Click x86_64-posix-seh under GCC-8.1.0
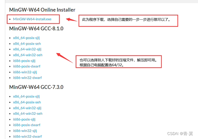This screenshot has height=139, width=198. (27, 44)
